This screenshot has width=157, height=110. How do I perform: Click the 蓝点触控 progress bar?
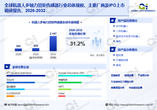28,89
